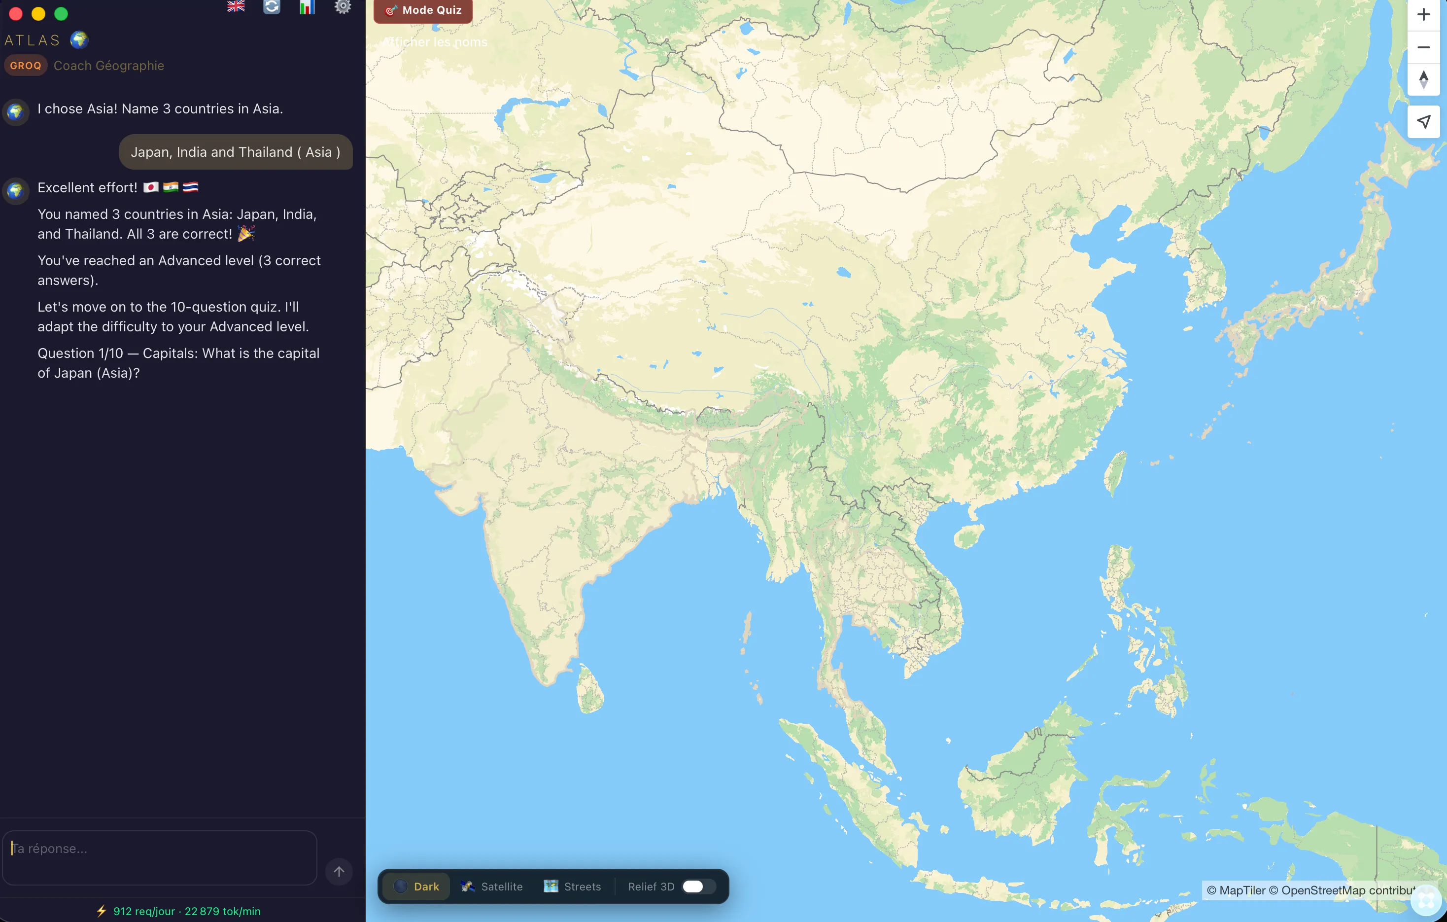The width and height of the screenshot is (1447, 922).
Task: Click the user message 'Japan, India and Thailand ( Asia )'
Action: (x=236, y=152)
